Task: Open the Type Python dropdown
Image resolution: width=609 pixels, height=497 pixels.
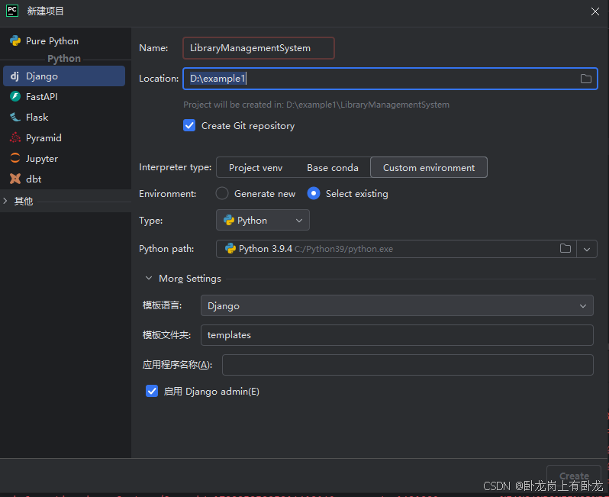Action: point(263,221)
